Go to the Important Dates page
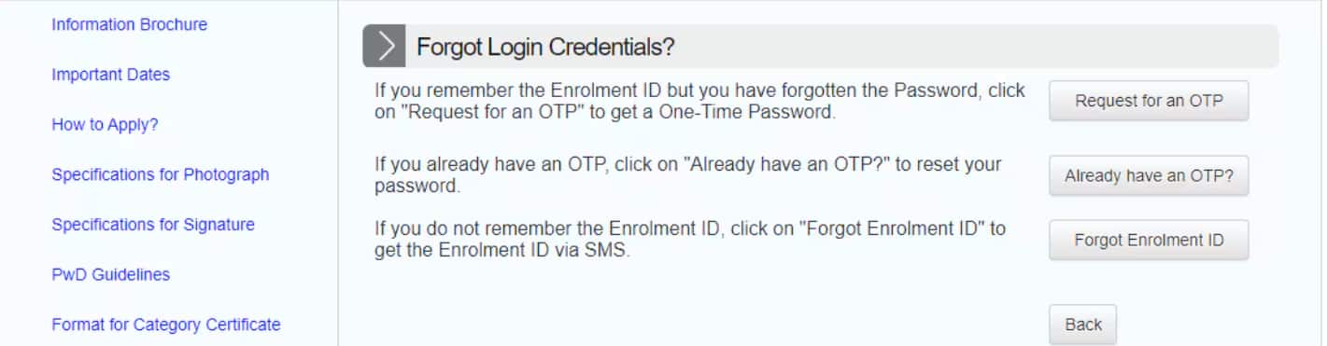 click(x=111, y=75)
